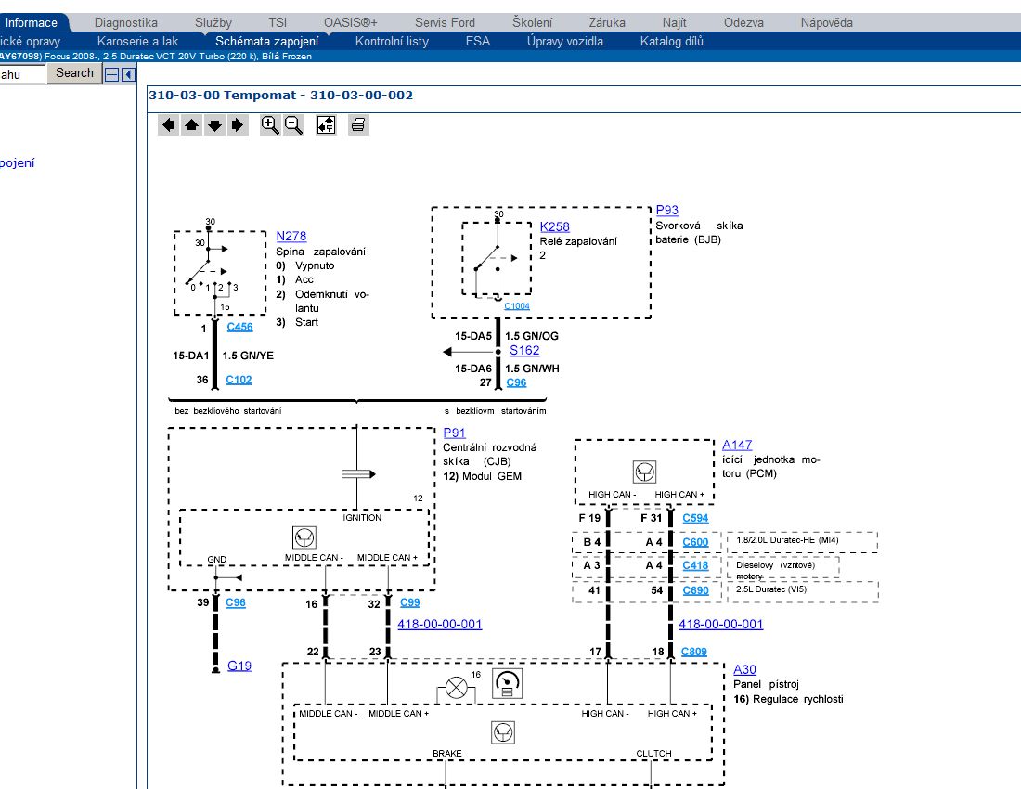Open Katalog dílů submenu
Image resolution: width=1021 pixels, height=789 pixels.
pos(671,41)
